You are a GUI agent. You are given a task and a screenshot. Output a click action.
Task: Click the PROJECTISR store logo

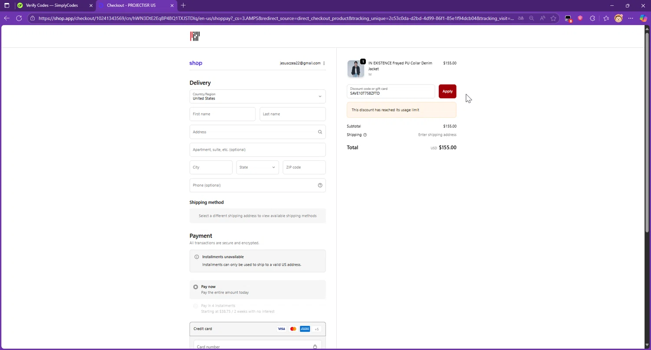195,36
